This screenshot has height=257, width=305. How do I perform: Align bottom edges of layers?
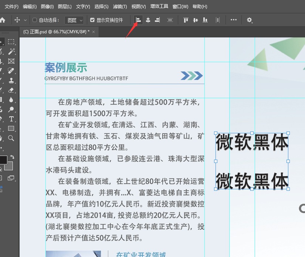[x=205, y=20]
